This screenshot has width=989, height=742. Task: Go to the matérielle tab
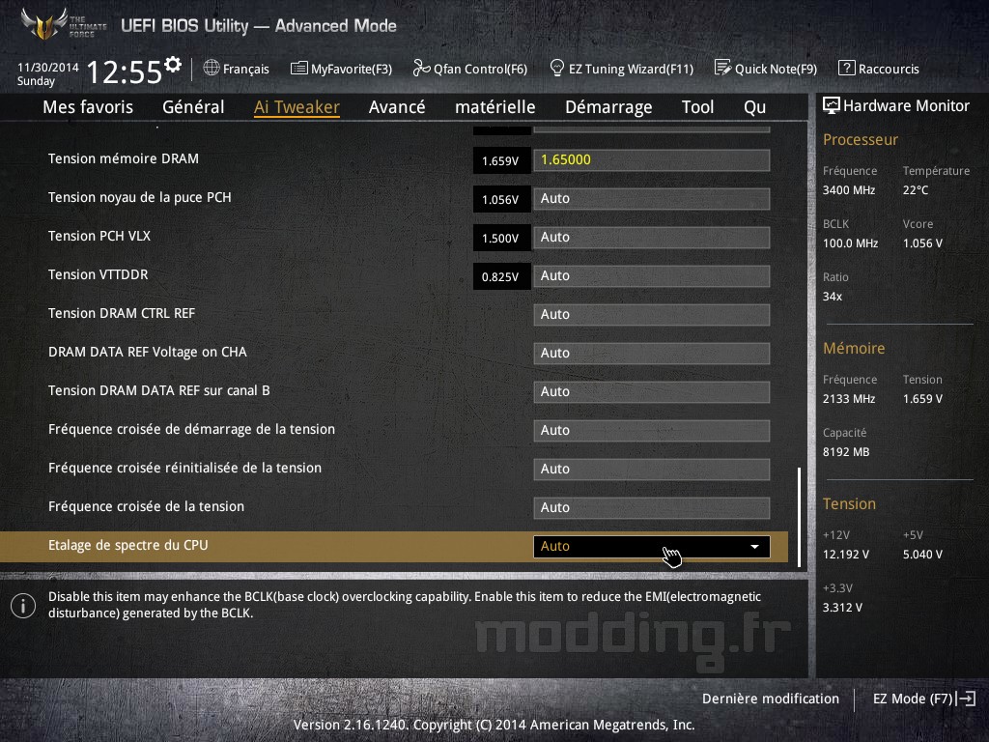click(495, 107)
